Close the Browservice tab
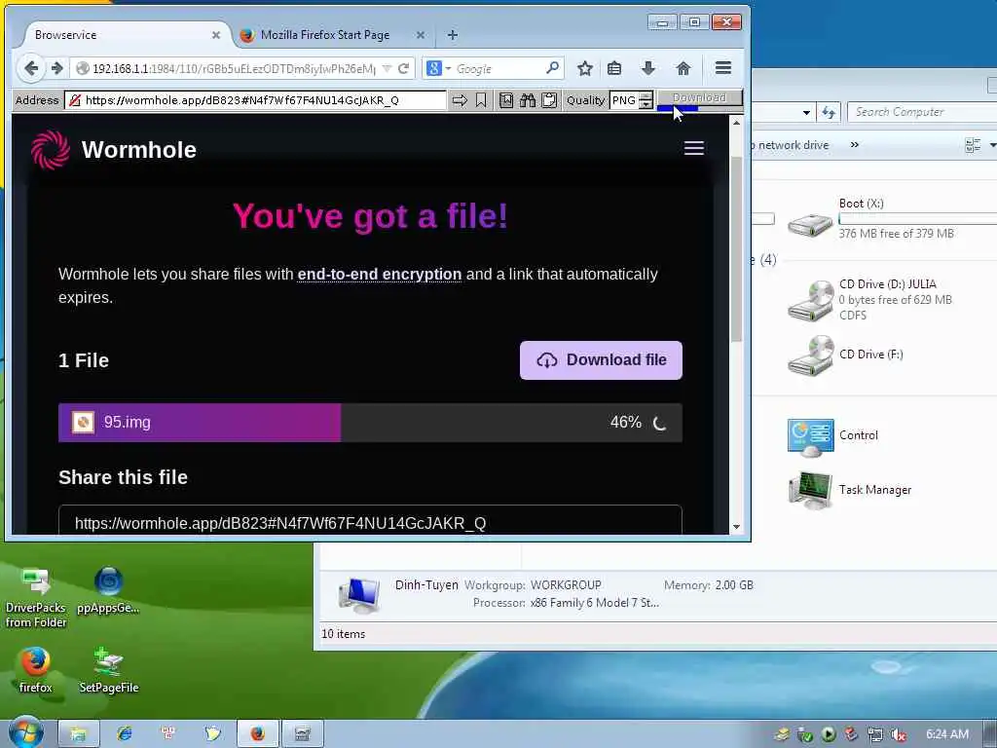997x748 pixels. 215,35
